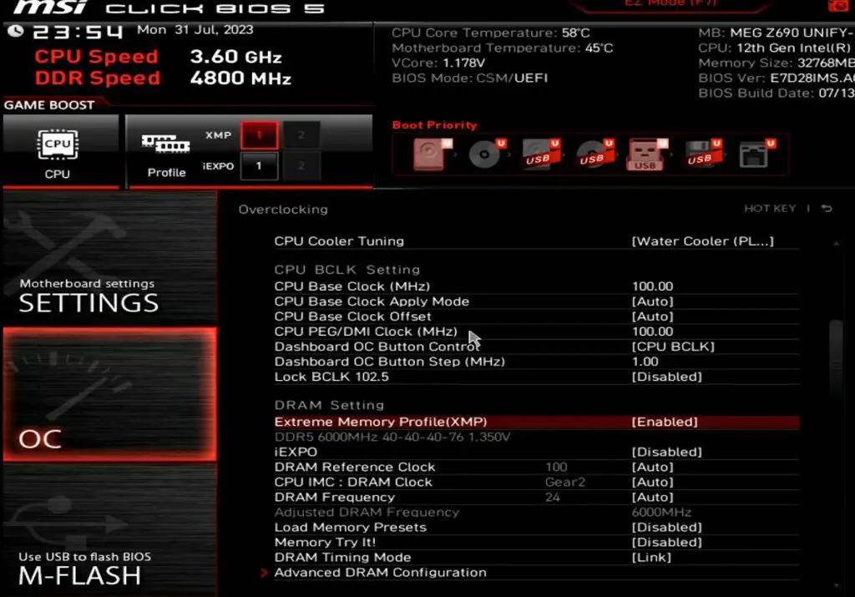Image resolution: width=855 pixels, height=597 pixels.
Task: Enable XMP profile 2
Action: point(301,134)
